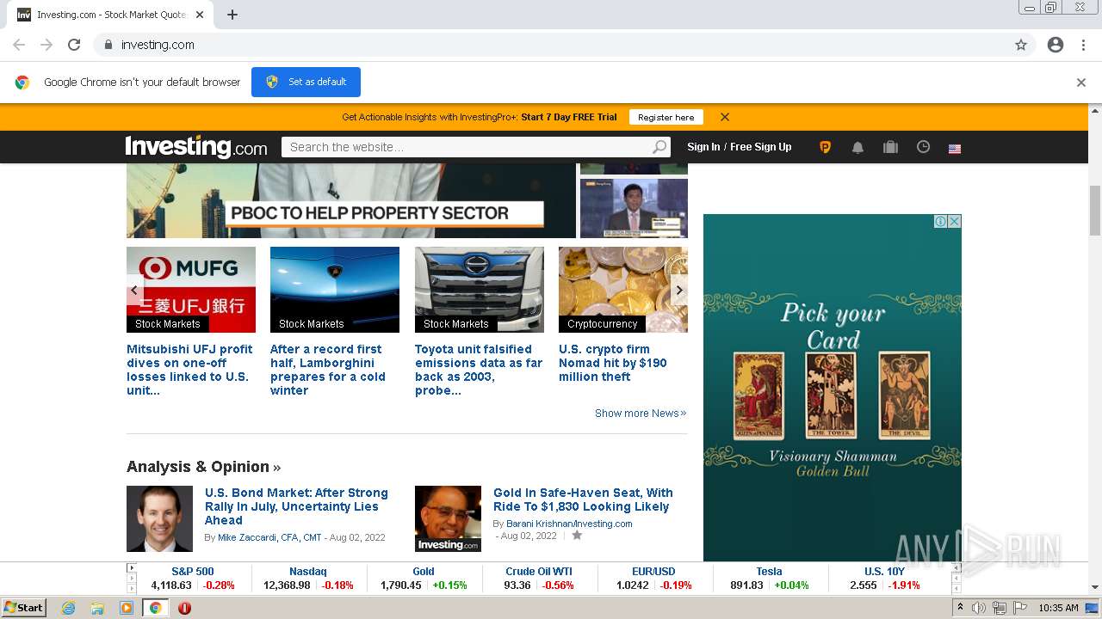Select the Investing.com browser tab
1102x619 pixels.
[x=112, y=15]
